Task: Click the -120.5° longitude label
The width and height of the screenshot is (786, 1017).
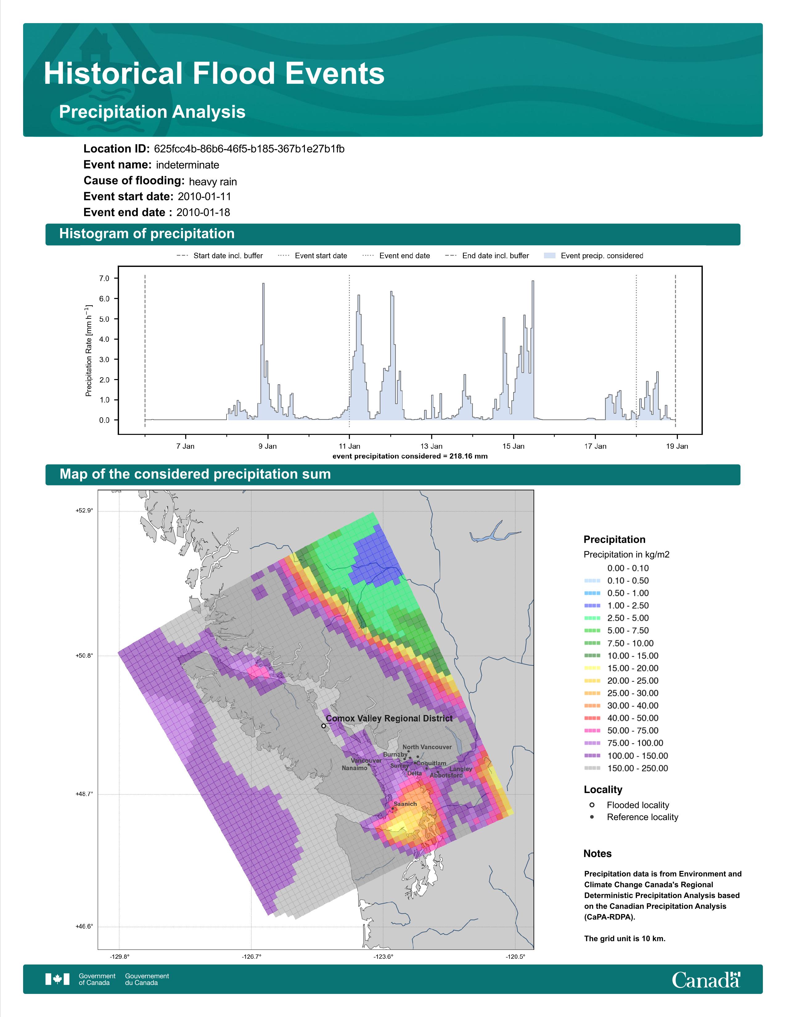Action: 515,957
